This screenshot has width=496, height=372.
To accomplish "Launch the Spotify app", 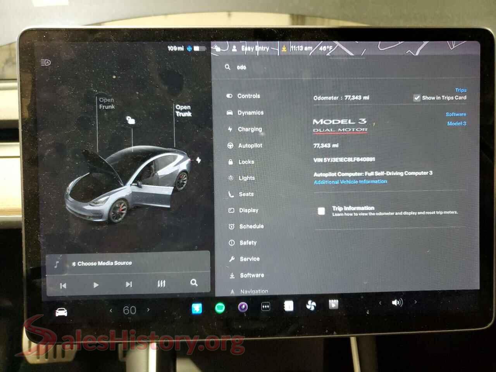I will (220, 308).
